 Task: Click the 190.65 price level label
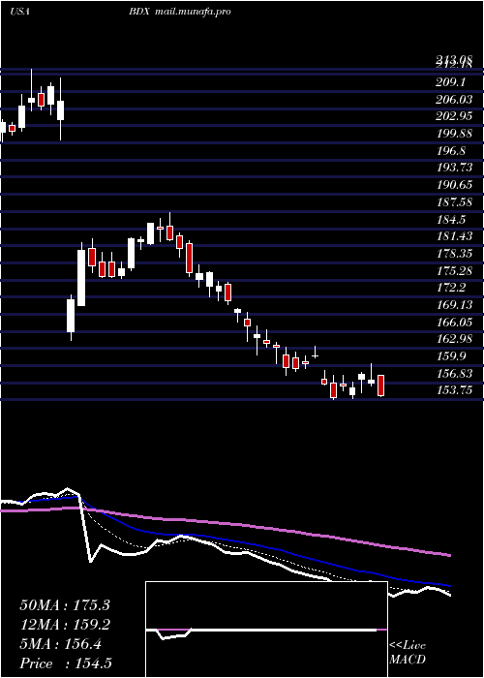click(454, 185)
